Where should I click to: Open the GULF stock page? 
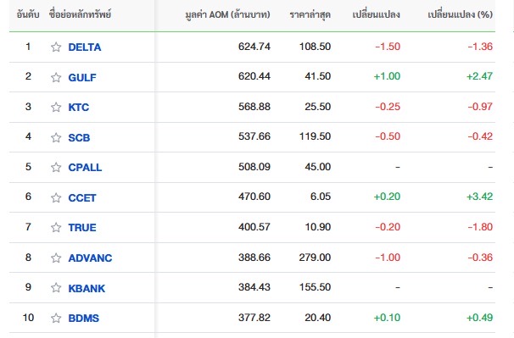[82, 78]
